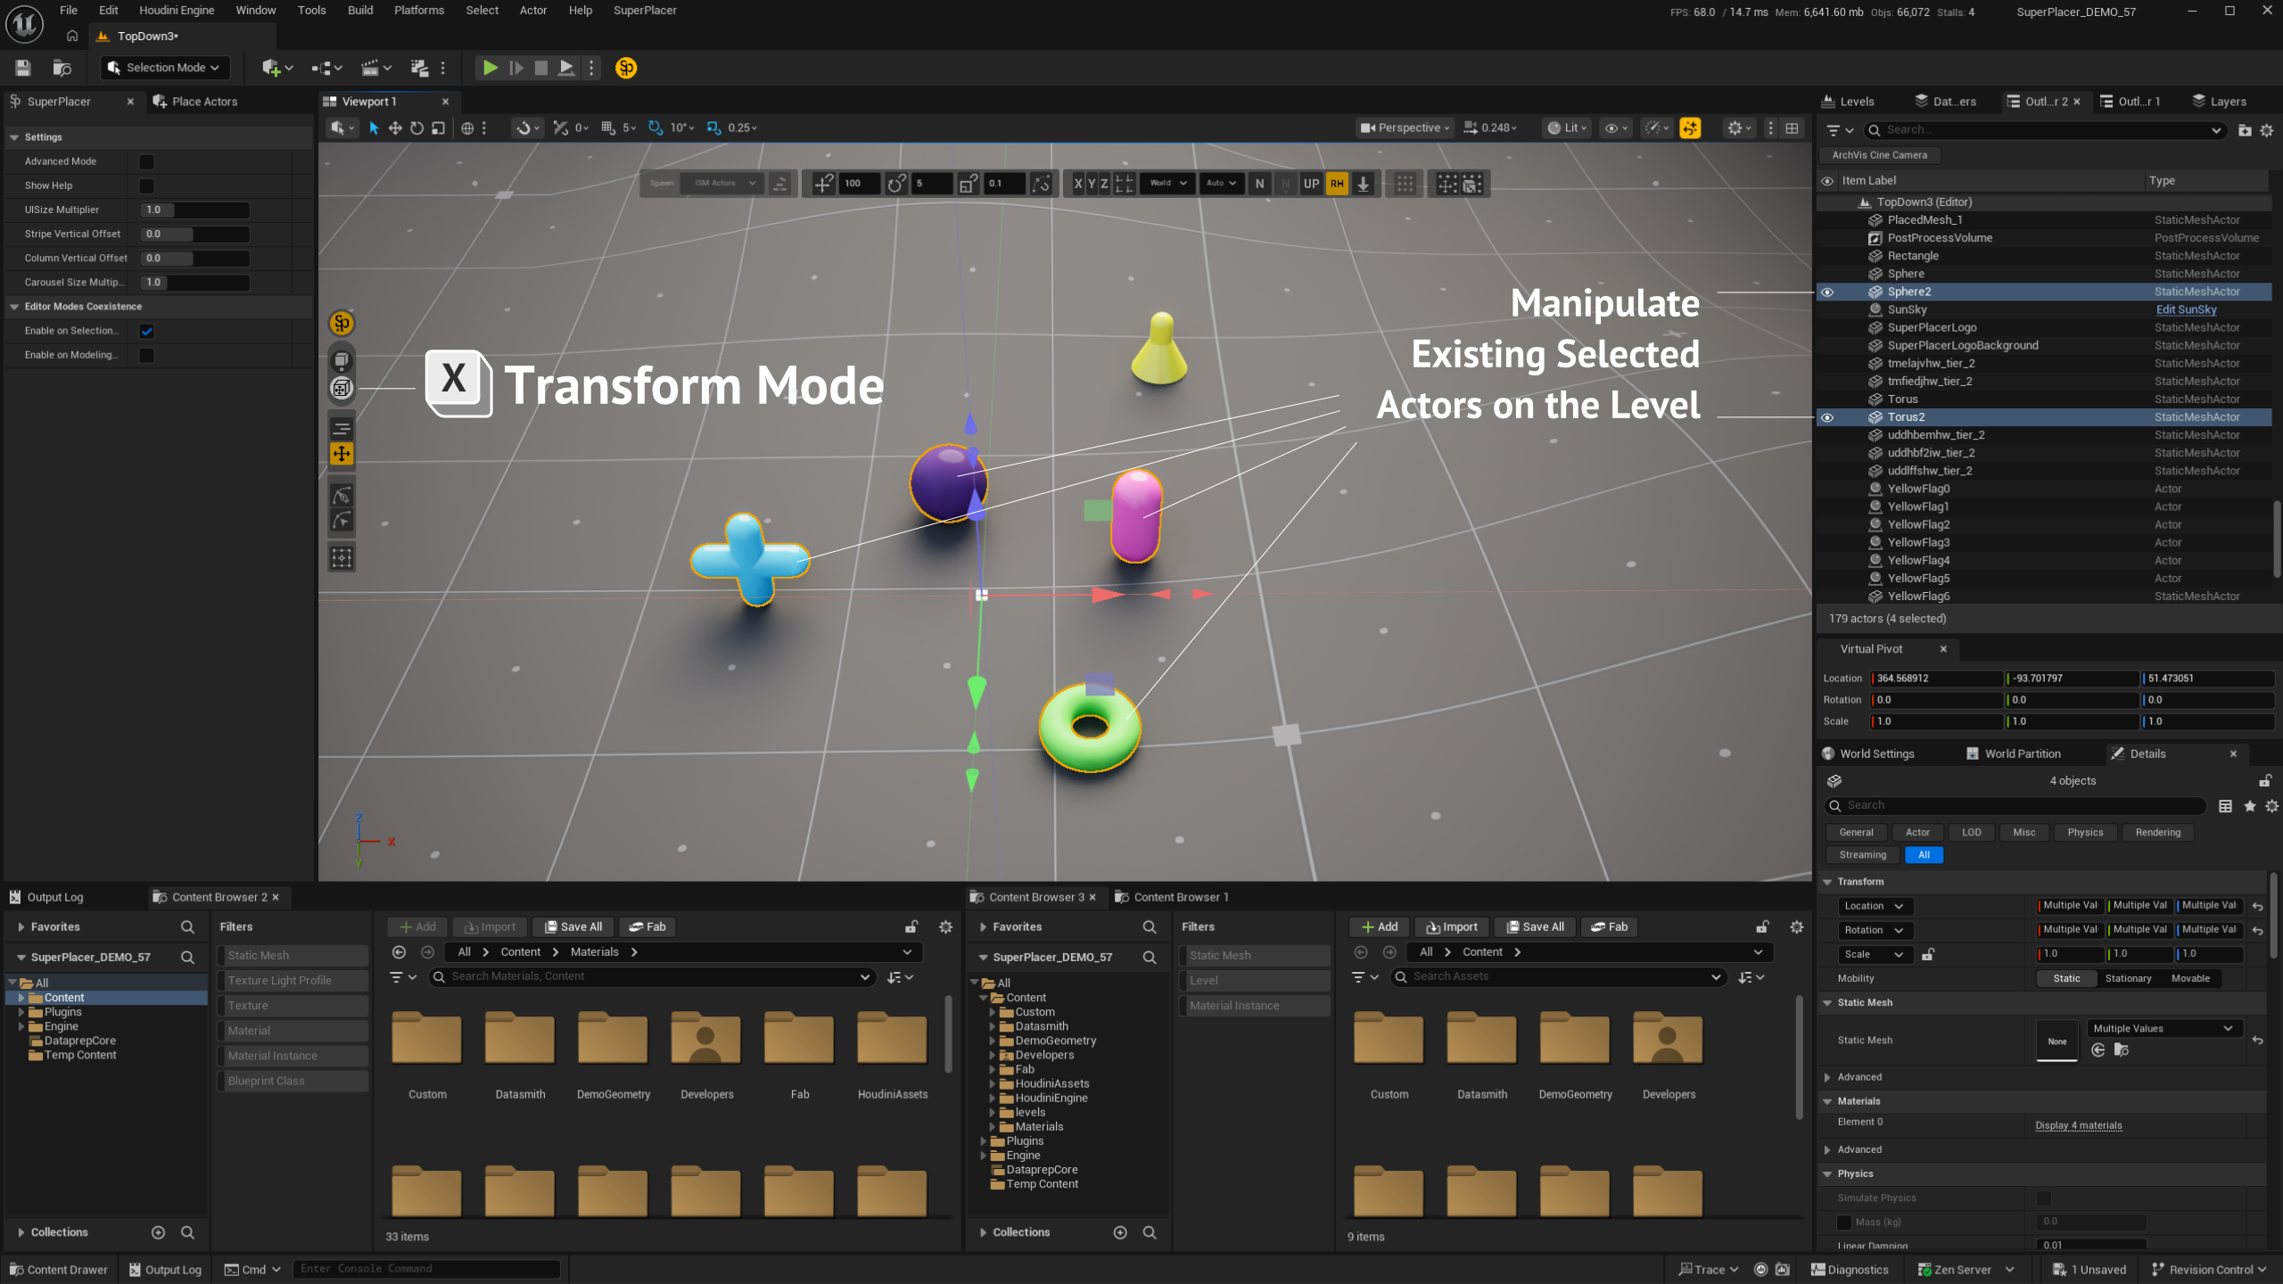This screenshot has width=2283, height=1284.
Task: Click Display 4 materials link
Action: tap(2078, 1125)
